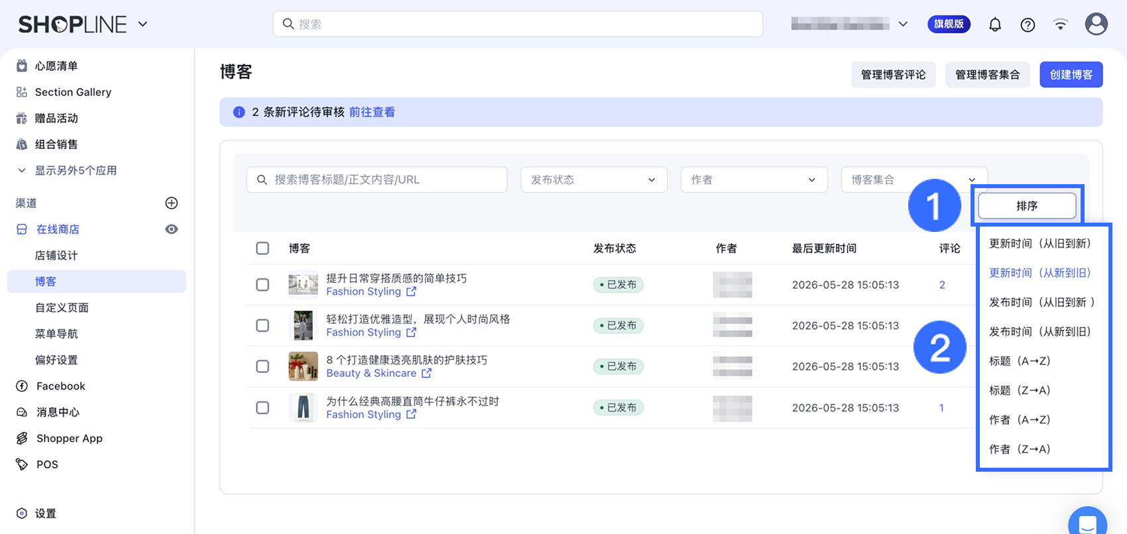Click the chat support bubble icon
Image resolution: width=1127 pixels, height=534 pixels.
pos(1088,523)
